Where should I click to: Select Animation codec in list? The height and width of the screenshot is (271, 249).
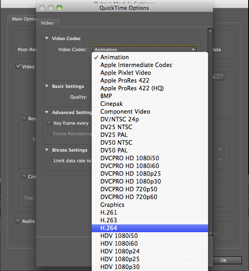click(x=150, y=57)
